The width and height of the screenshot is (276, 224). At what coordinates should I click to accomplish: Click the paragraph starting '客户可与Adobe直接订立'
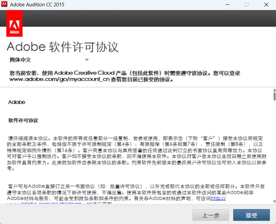(136, 194)
